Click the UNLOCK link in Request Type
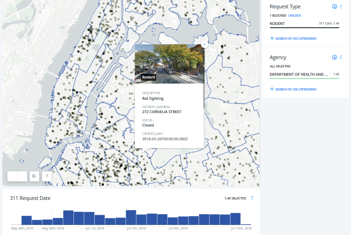Screen dimensions: 351x235 tap(295, 16)
